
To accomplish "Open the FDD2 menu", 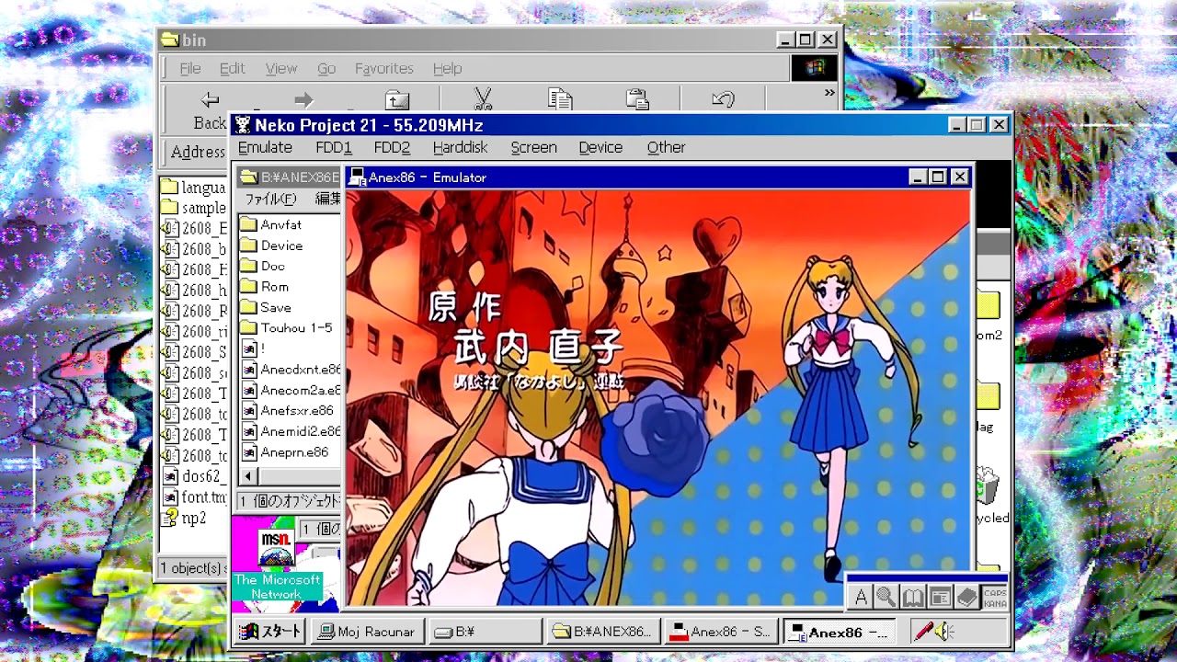I will (x=392, y=147).
